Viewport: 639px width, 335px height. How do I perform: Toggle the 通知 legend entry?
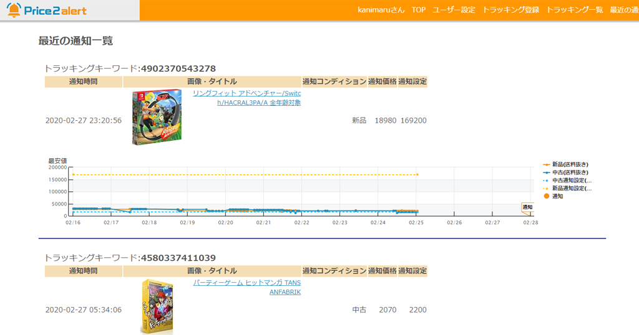click(x=554, y=196)
